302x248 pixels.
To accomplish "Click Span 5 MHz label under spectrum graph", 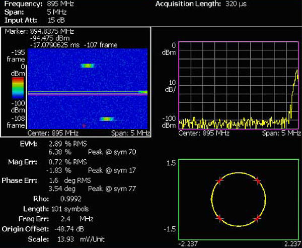I will [280, 134].
